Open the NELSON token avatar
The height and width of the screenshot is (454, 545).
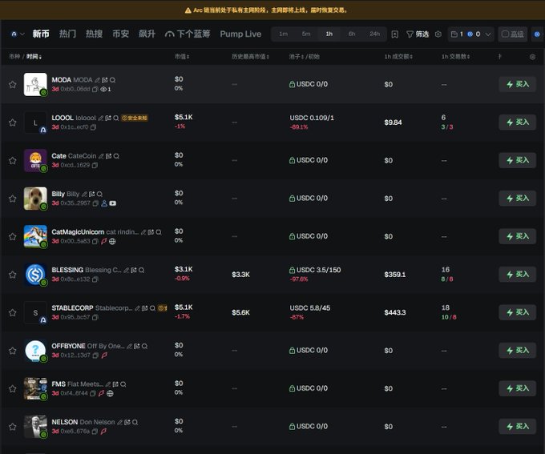[x=35, y=427]
